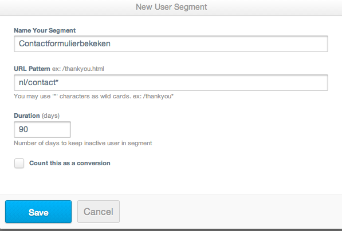Click the word Contactformulierbekeken in the name field

click(x=65, y=43)
